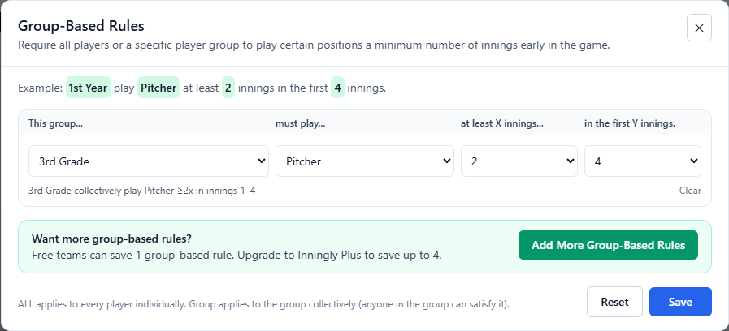This screenshot has width=729, height=331.
Task: Clear the current group rule
Action: tap(690, 191)
